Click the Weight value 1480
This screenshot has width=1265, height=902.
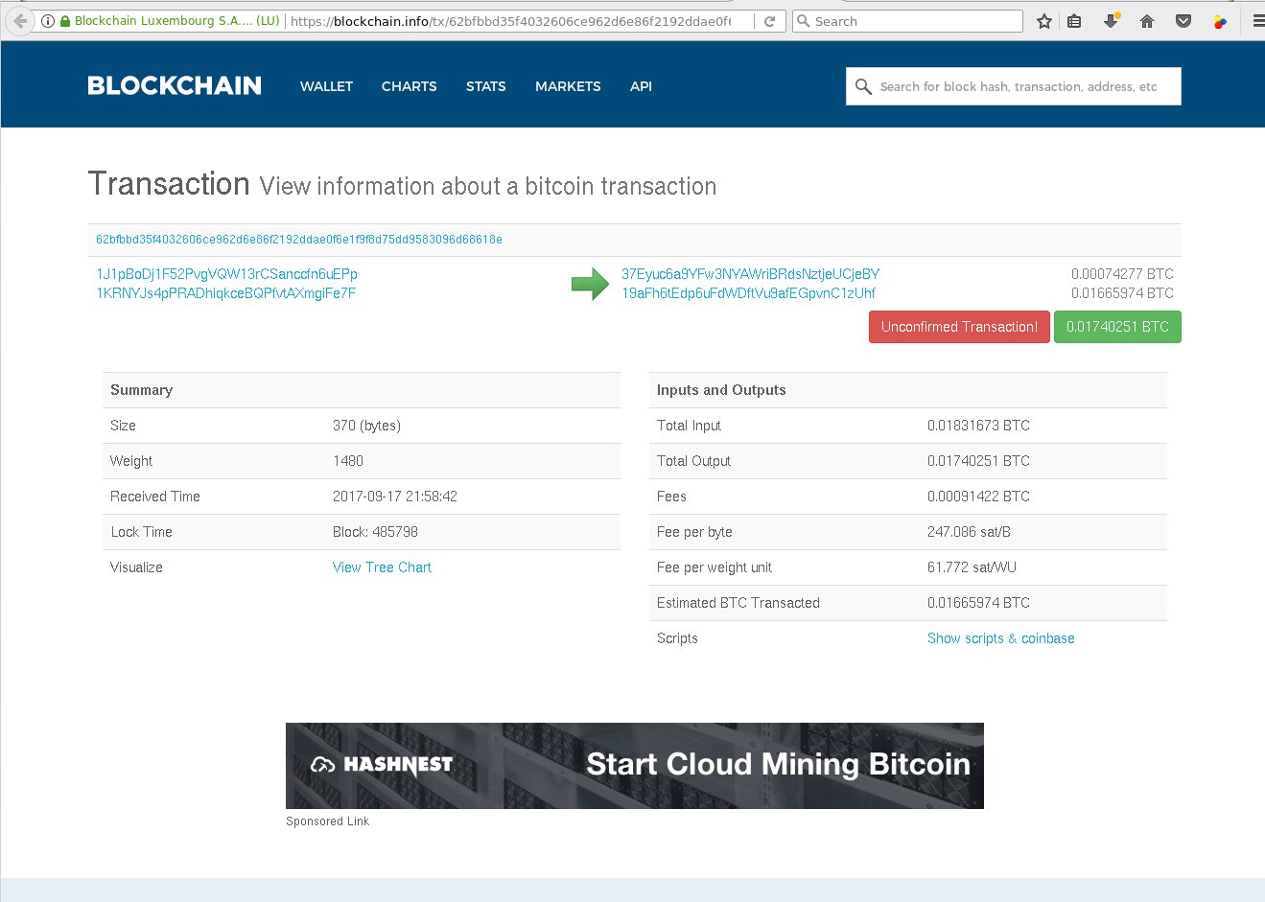tap(348, 461)
